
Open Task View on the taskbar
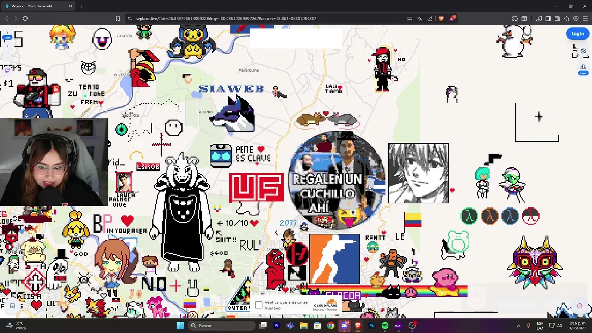263,326
